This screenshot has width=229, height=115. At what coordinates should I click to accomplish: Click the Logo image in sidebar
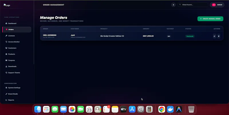coord(7,5)
